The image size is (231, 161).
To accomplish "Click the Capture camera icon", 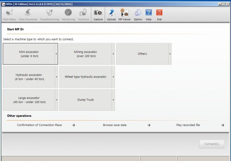I will tap(98, 15).
